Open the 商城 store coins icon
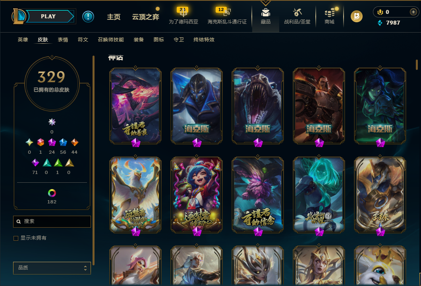421x286 pixels. pyautogui.click(x=329, y=13)
